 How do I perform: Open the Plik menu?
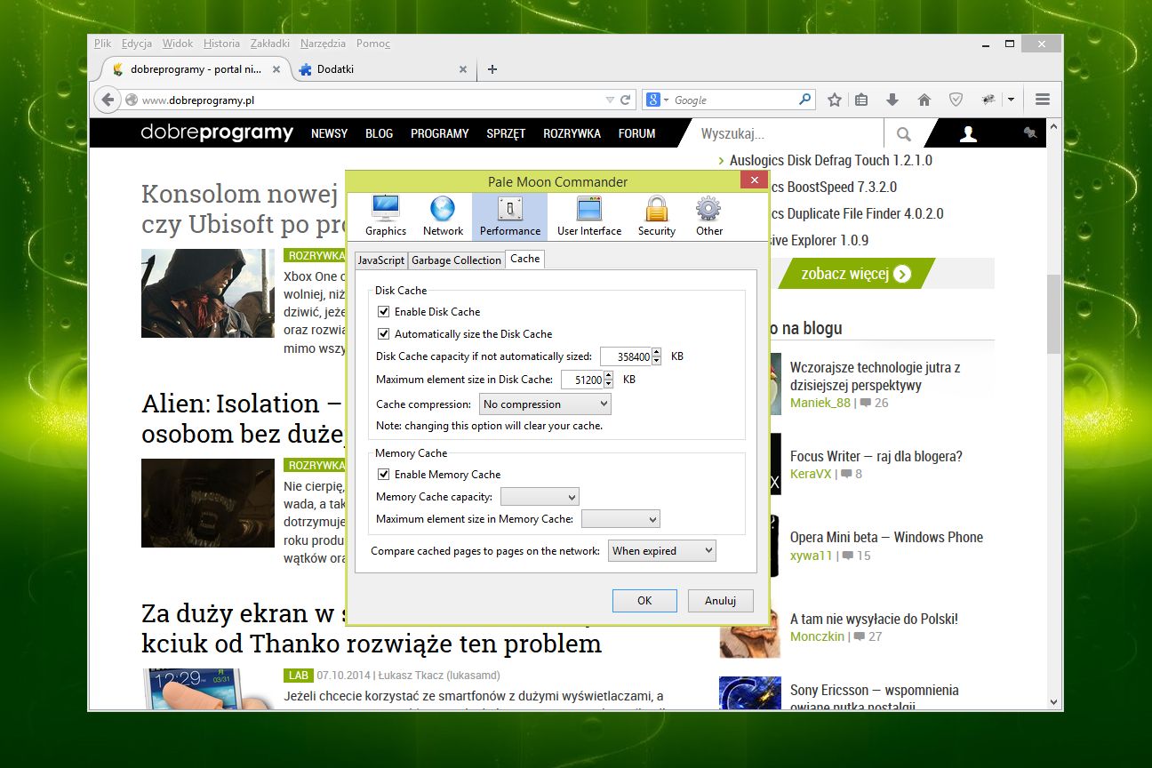[x=103, y=44]
